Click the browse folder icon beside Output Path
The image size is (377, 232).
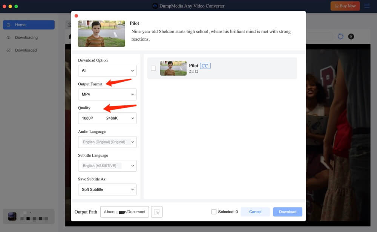click(157, 212)
